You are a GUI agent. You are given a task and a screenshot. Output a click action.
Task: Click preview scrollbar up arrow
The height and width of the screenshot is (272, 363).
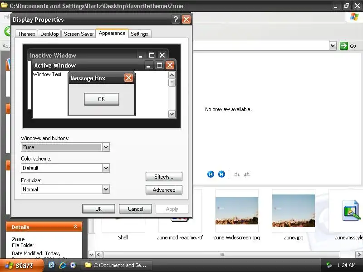172,75
